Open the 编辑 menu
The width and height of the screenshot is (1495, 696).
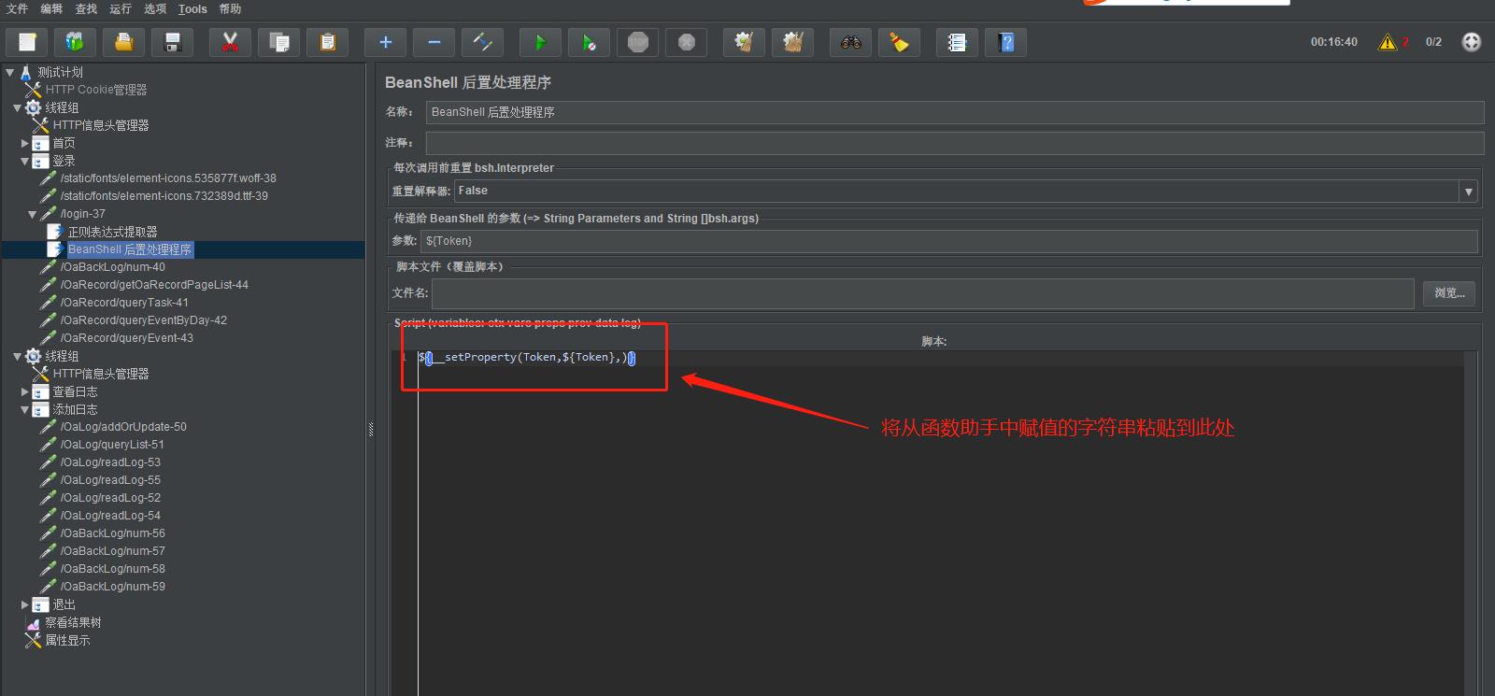click(51, 8)
